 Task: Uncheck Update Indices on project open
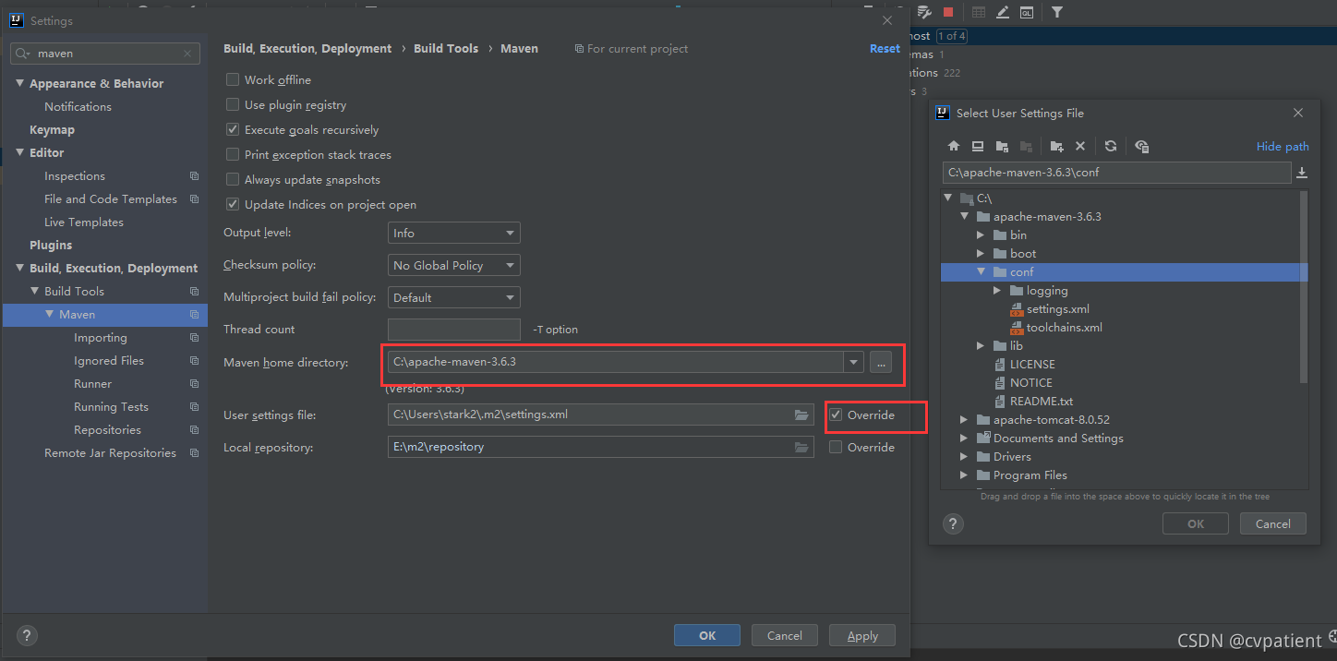[233, 204]
